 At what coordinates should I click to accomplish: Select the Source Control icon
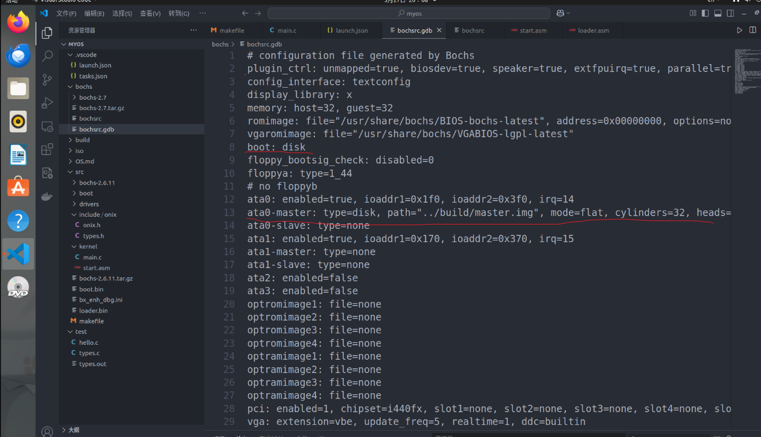click(47, 80)
